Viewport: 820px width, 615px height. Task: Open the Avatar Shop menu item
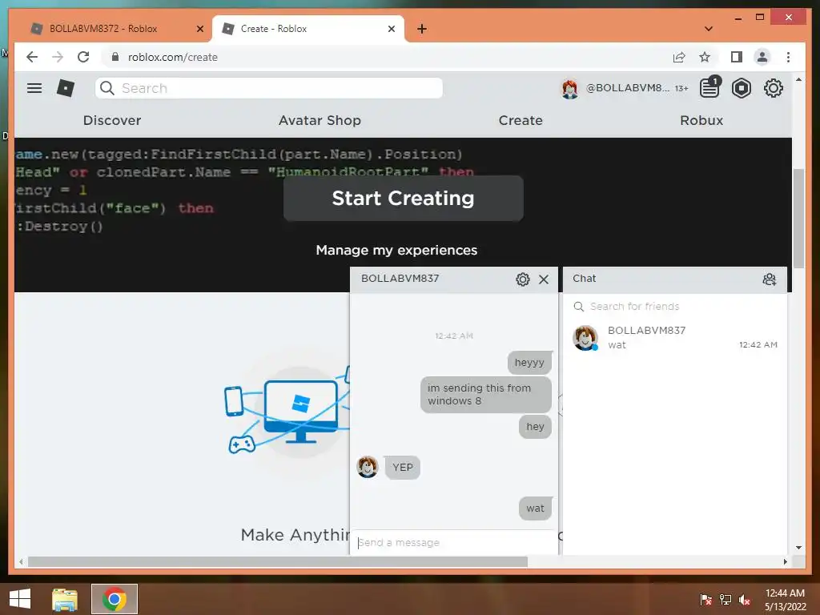coord(320,120)
